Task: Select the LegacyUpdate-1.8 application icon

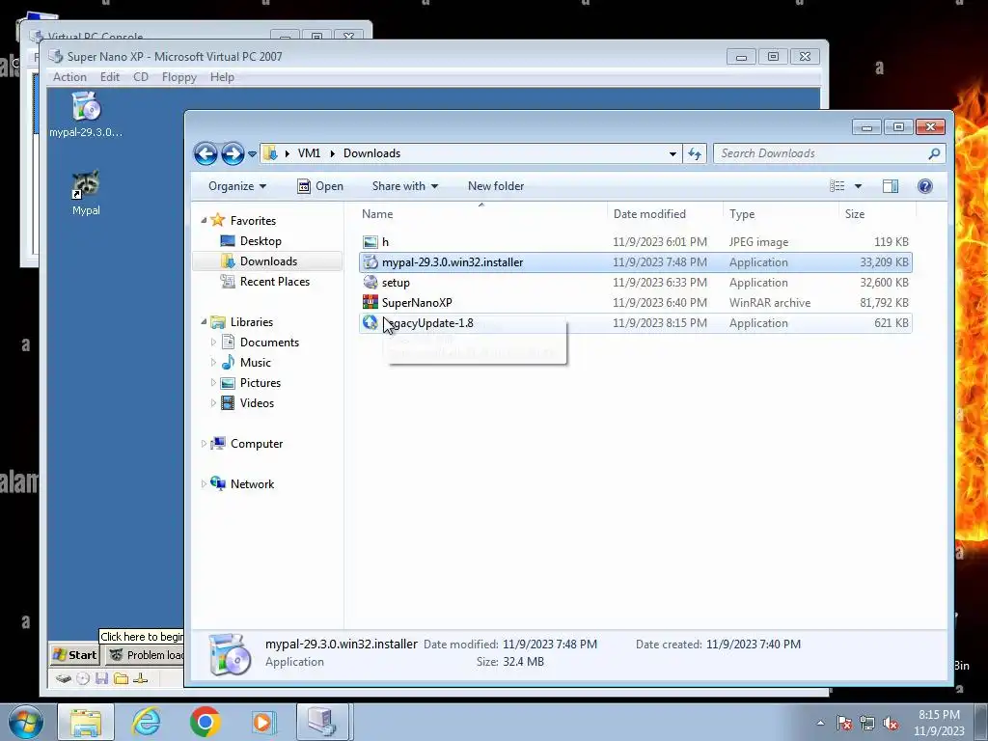Action: [x=370, y=322]
